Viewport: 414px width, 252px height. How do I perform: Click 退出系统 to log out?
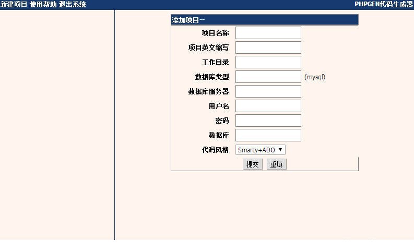[73, 4]
